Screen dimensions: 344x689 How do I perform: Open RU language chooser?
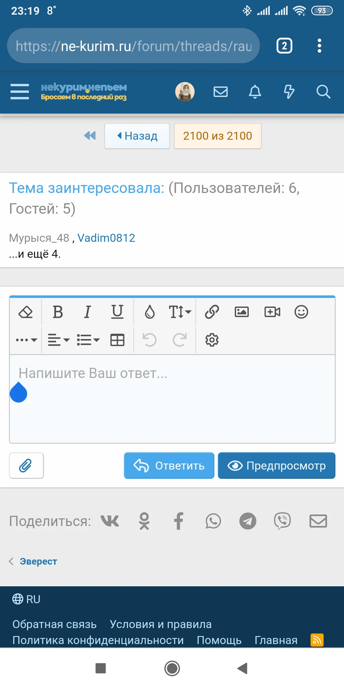[26, 599]
